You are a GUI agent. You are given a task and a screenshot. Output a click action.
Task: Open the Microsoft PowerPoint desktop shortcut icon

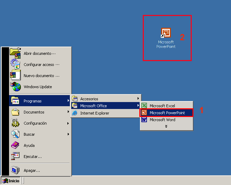click(x=166, y=33)
